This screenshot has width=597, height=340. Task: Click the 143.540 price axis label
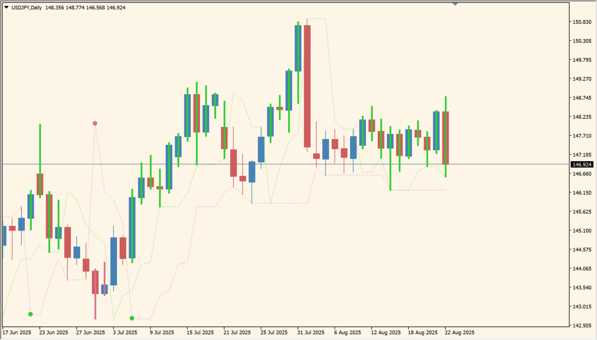pos(582,288)
